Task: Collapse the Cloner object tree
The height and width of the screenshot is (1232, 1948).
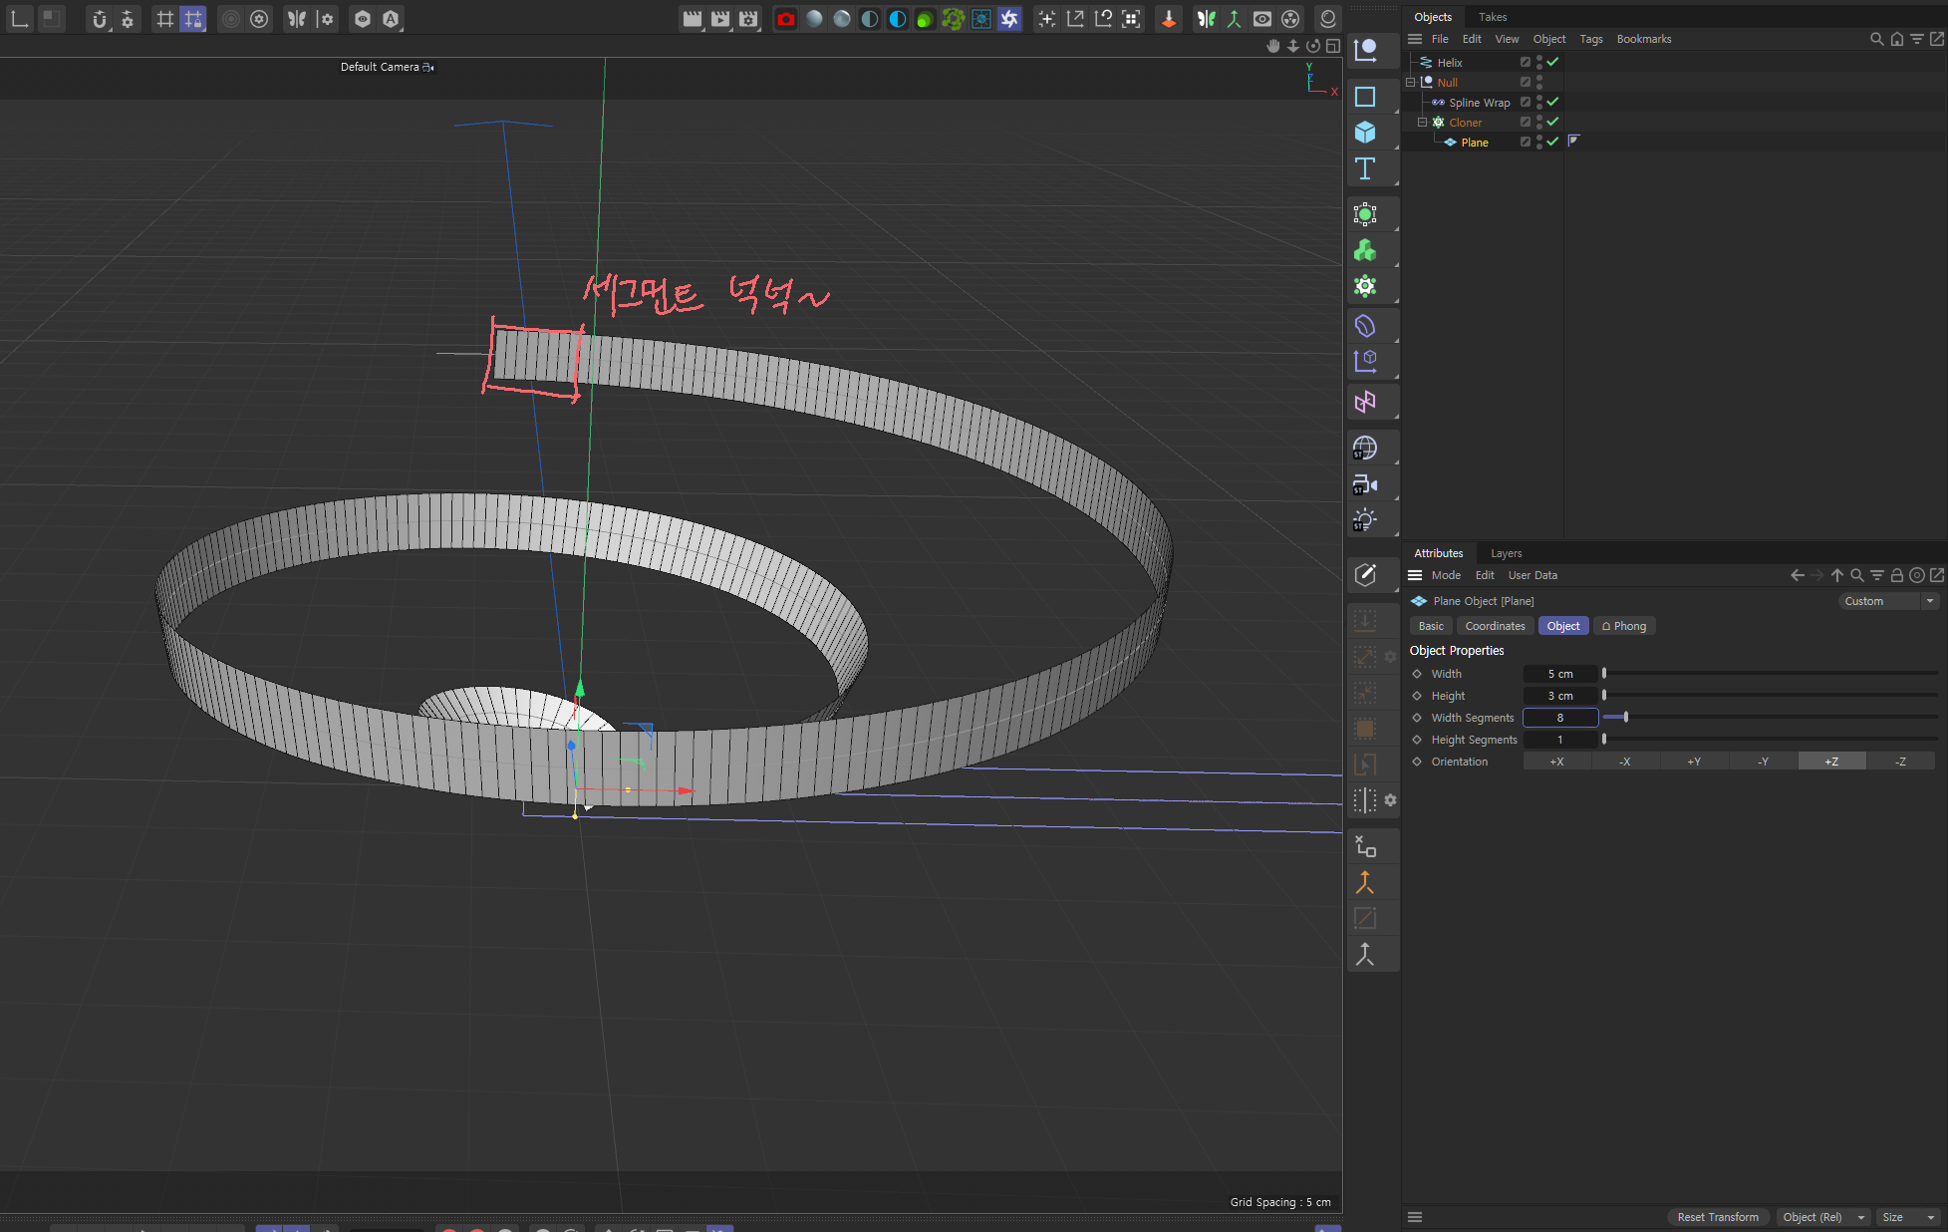Action: pyautogui.click(x=1422, y=122)
